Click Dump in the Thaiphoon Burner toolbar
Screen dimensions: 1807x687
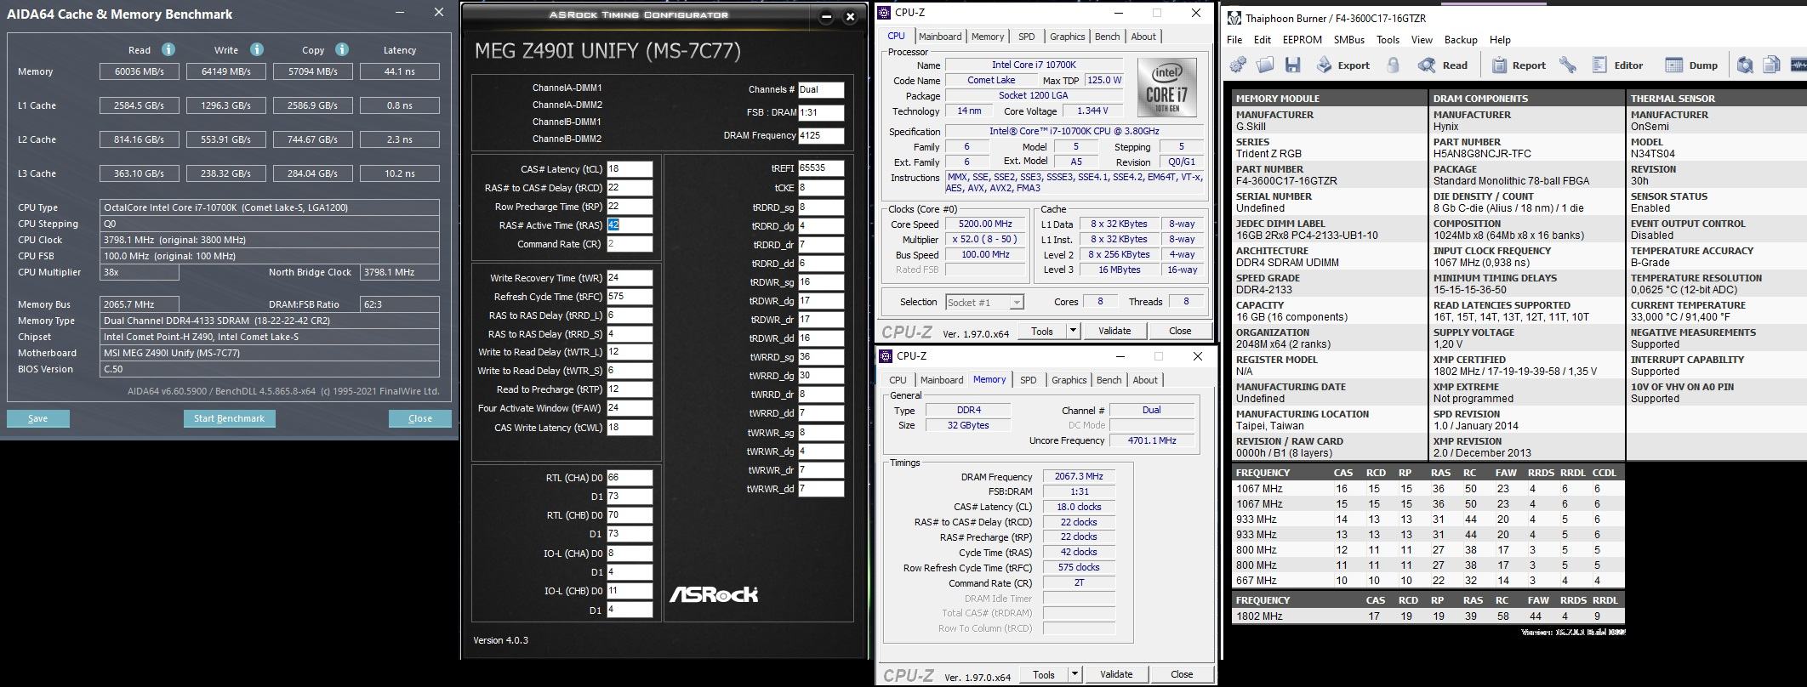tap(1691, 65)
